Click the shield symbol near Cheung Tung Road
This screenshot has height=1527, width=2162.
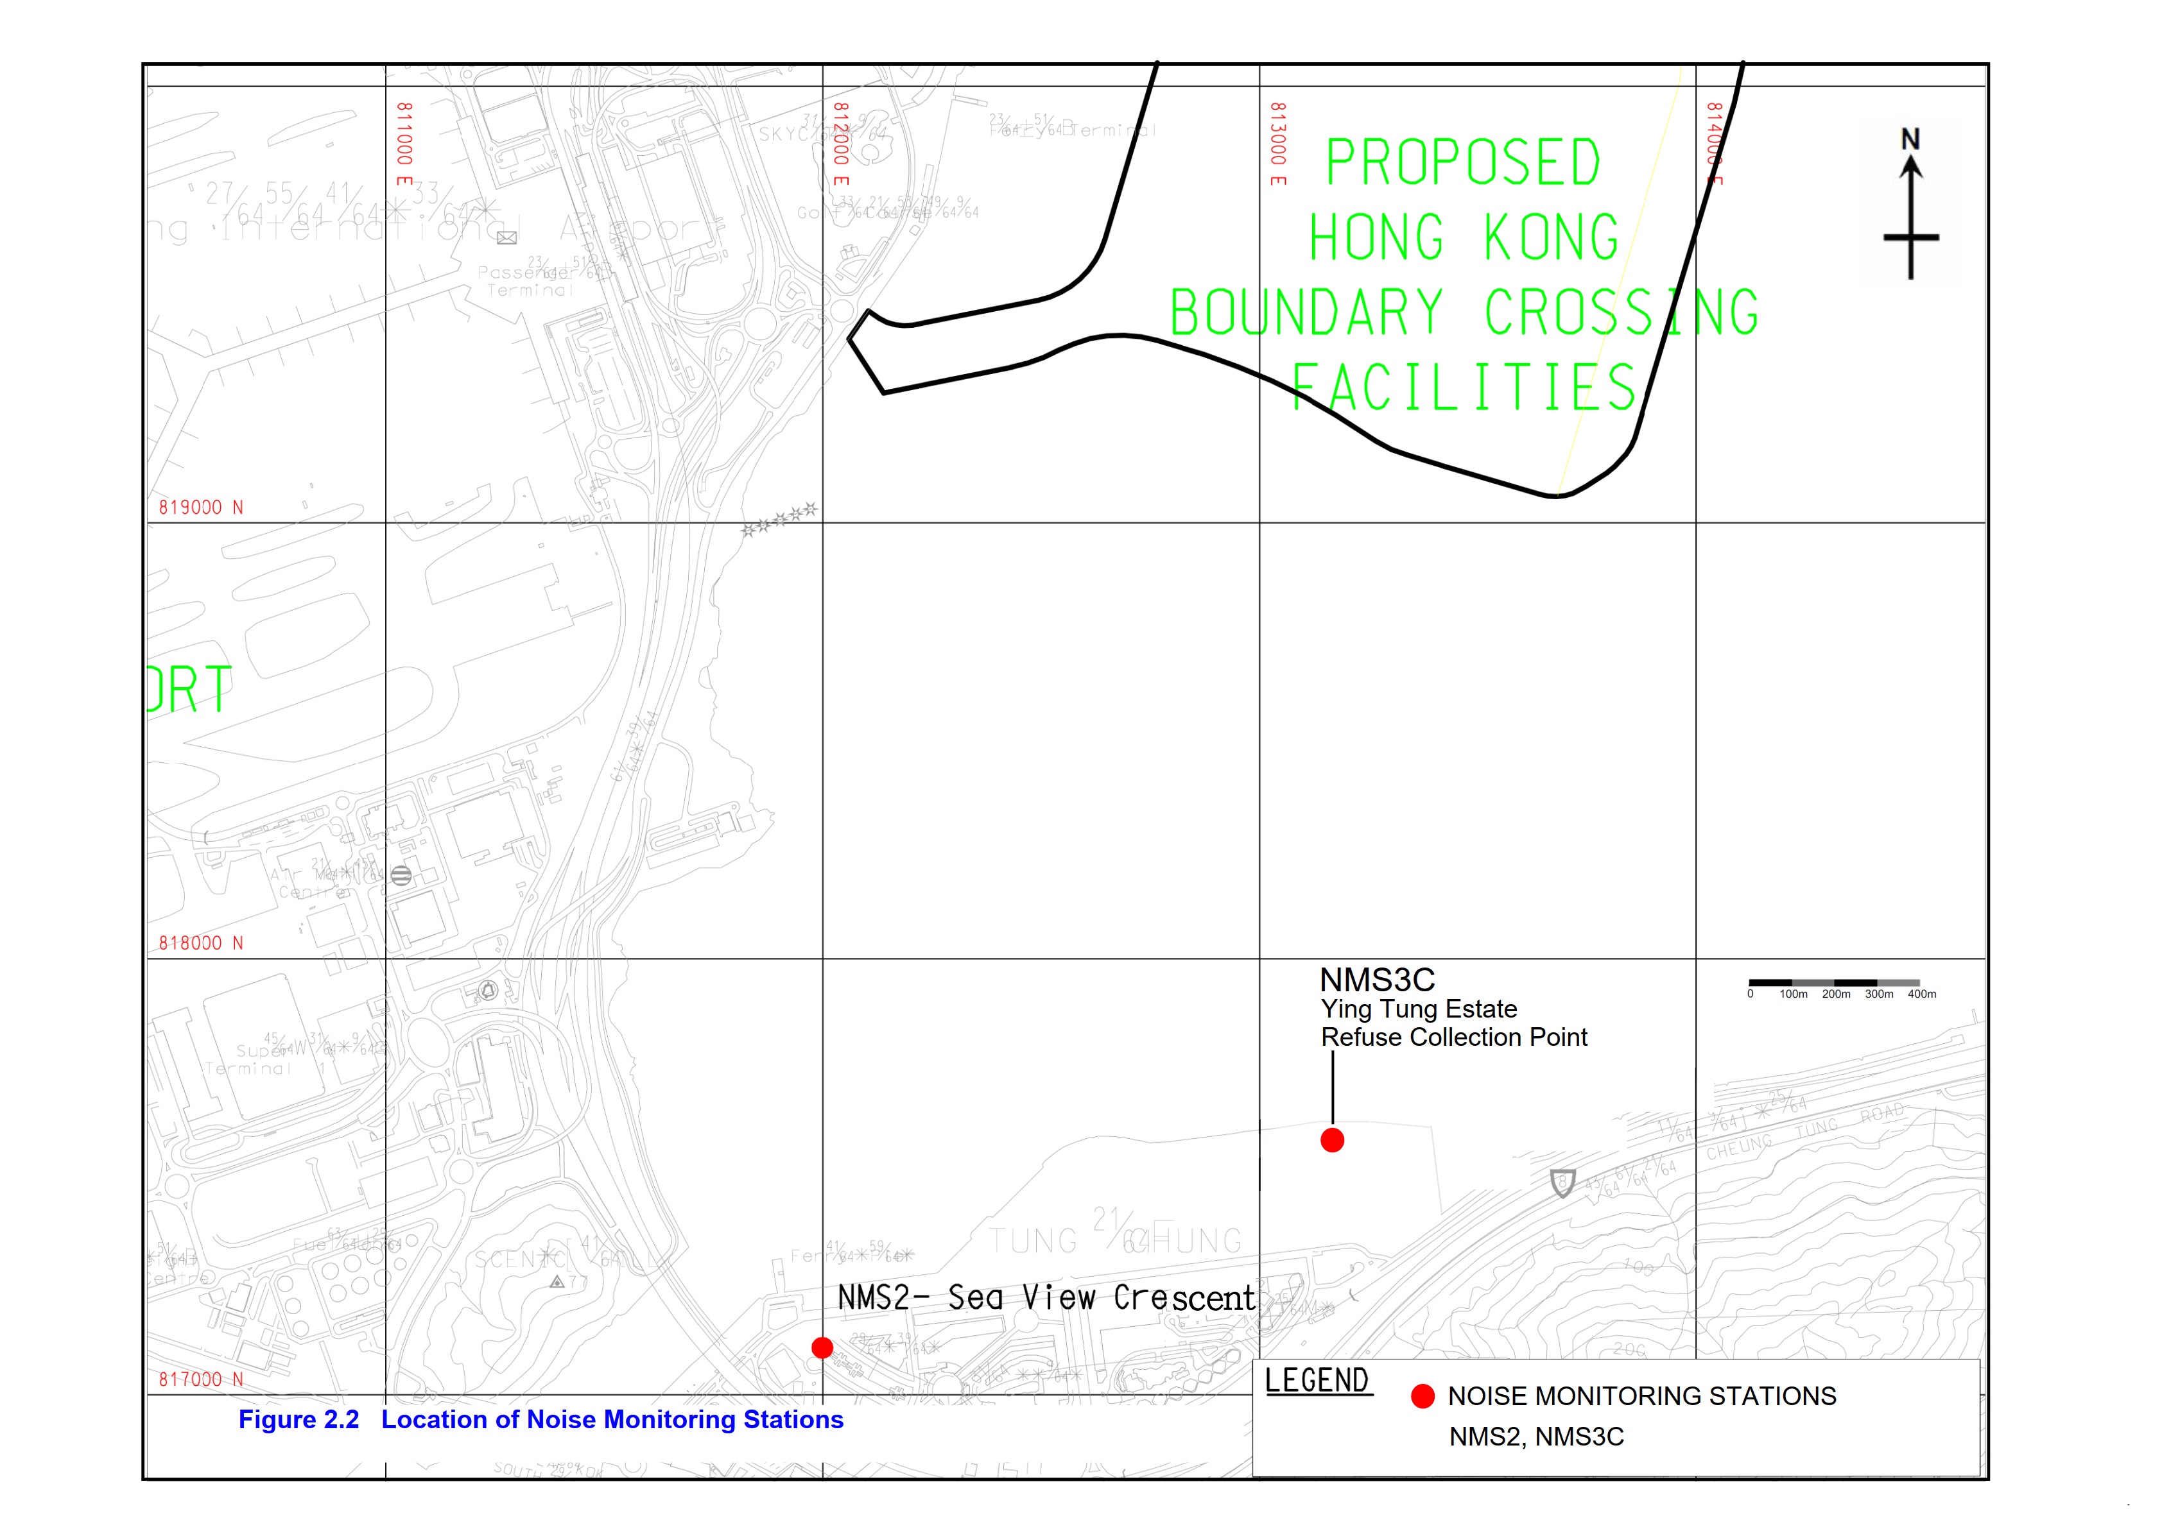tap(1562, 1182)
